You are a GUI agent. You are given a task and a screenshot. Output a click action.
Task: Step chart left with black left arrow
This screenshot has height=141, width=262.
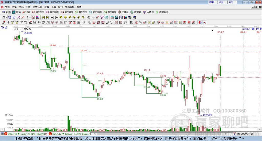(52, 17)
